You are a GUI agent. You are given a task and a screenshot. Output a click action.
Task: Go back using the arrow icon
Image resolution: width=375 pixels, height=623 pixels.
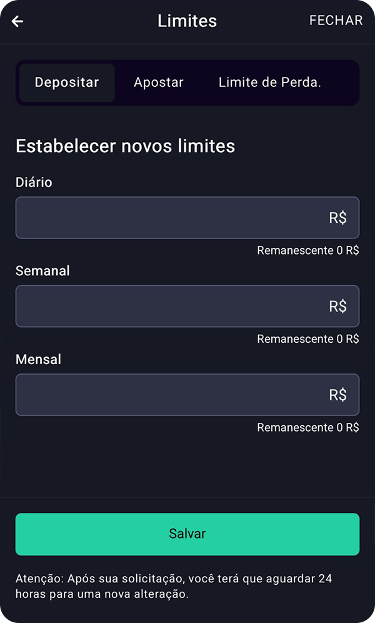pyautogui.click(x=17, y=21)
